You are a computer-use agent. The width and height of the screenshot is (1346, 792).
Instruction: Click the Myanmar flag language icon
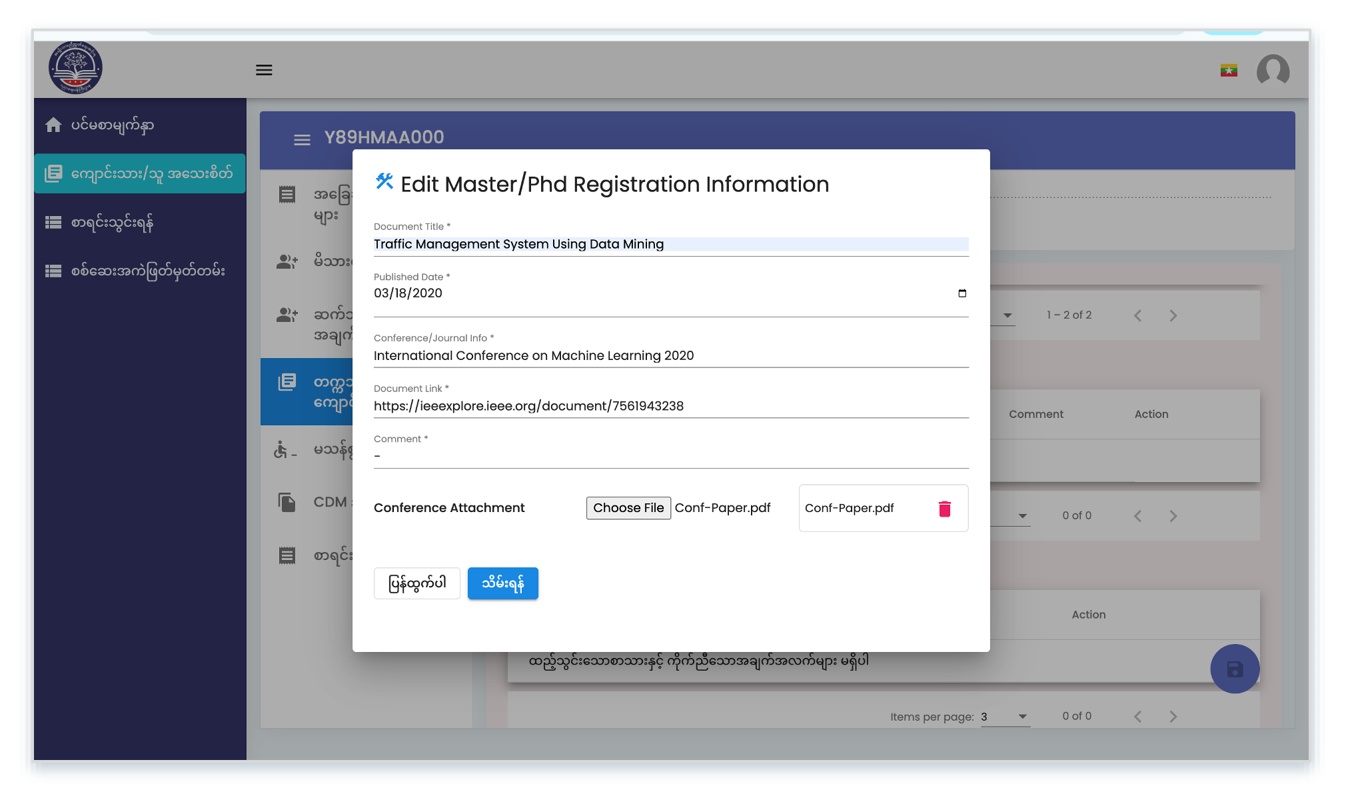pyautogui.click(x=1229, y=70)
